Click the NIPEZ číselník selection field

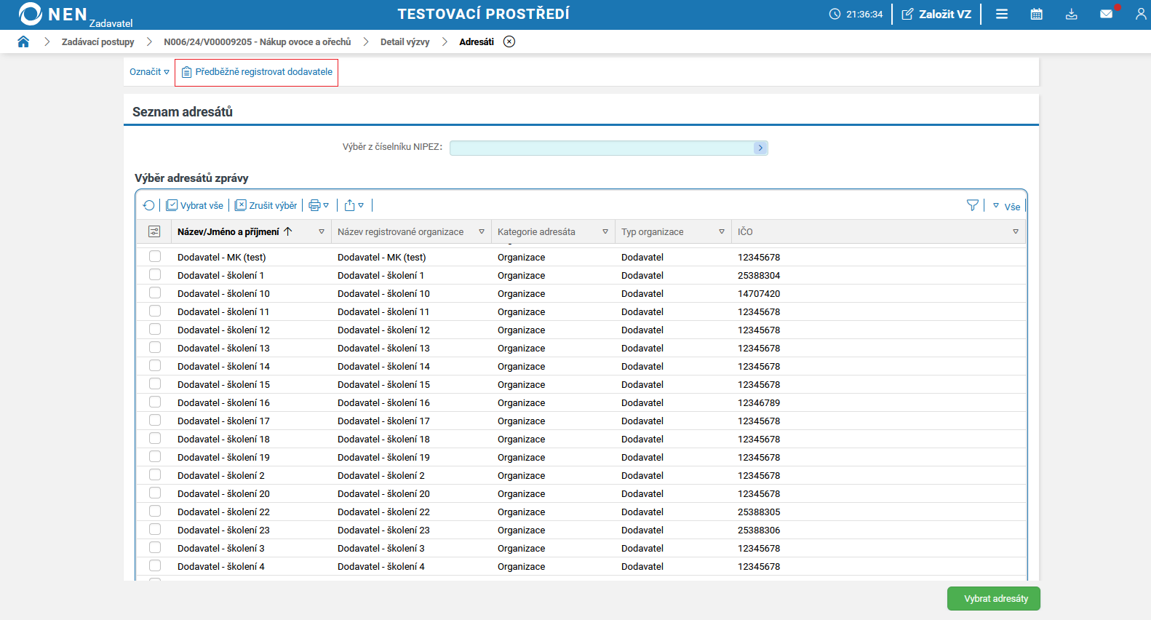point(602,148)
